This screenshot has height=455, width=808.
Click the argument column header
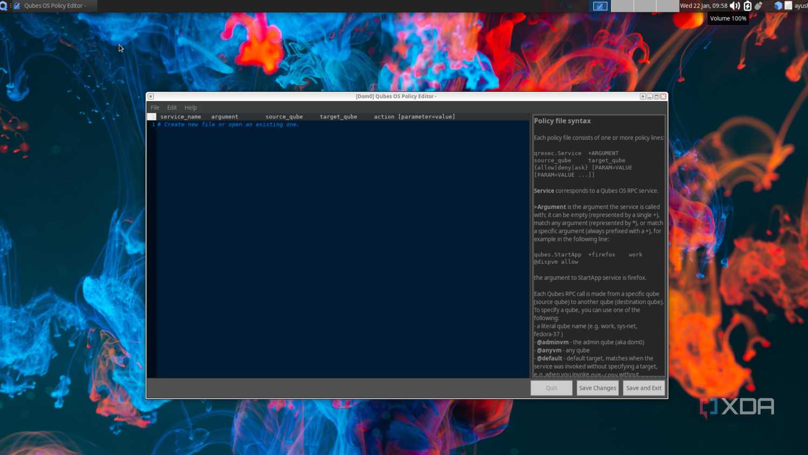(x=225, y=116)
